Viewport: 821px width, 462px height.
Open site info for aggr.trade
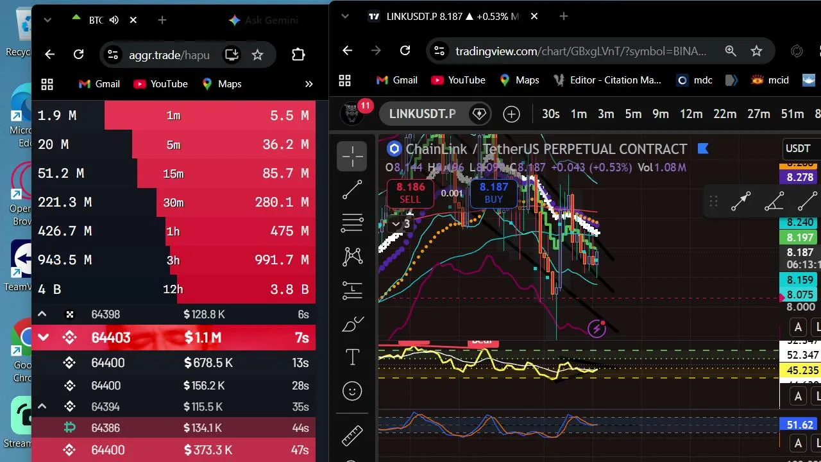112,55
